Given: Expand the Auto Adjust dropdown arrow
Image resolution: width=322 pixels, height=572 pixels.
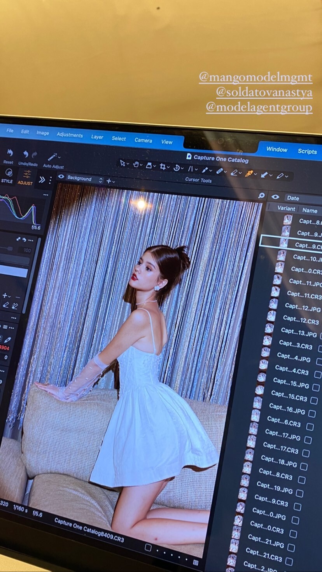Looking at the screenshot, I should (59, 157).
